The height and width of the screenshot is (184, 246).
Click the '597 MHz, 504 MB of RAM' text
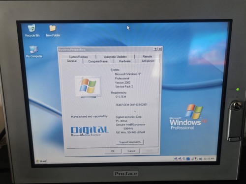[x=130, y=132]
